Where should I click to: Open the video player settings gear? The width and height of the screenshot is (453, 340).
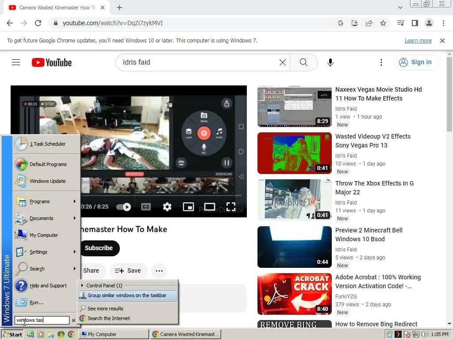click(x=167, y=207)
